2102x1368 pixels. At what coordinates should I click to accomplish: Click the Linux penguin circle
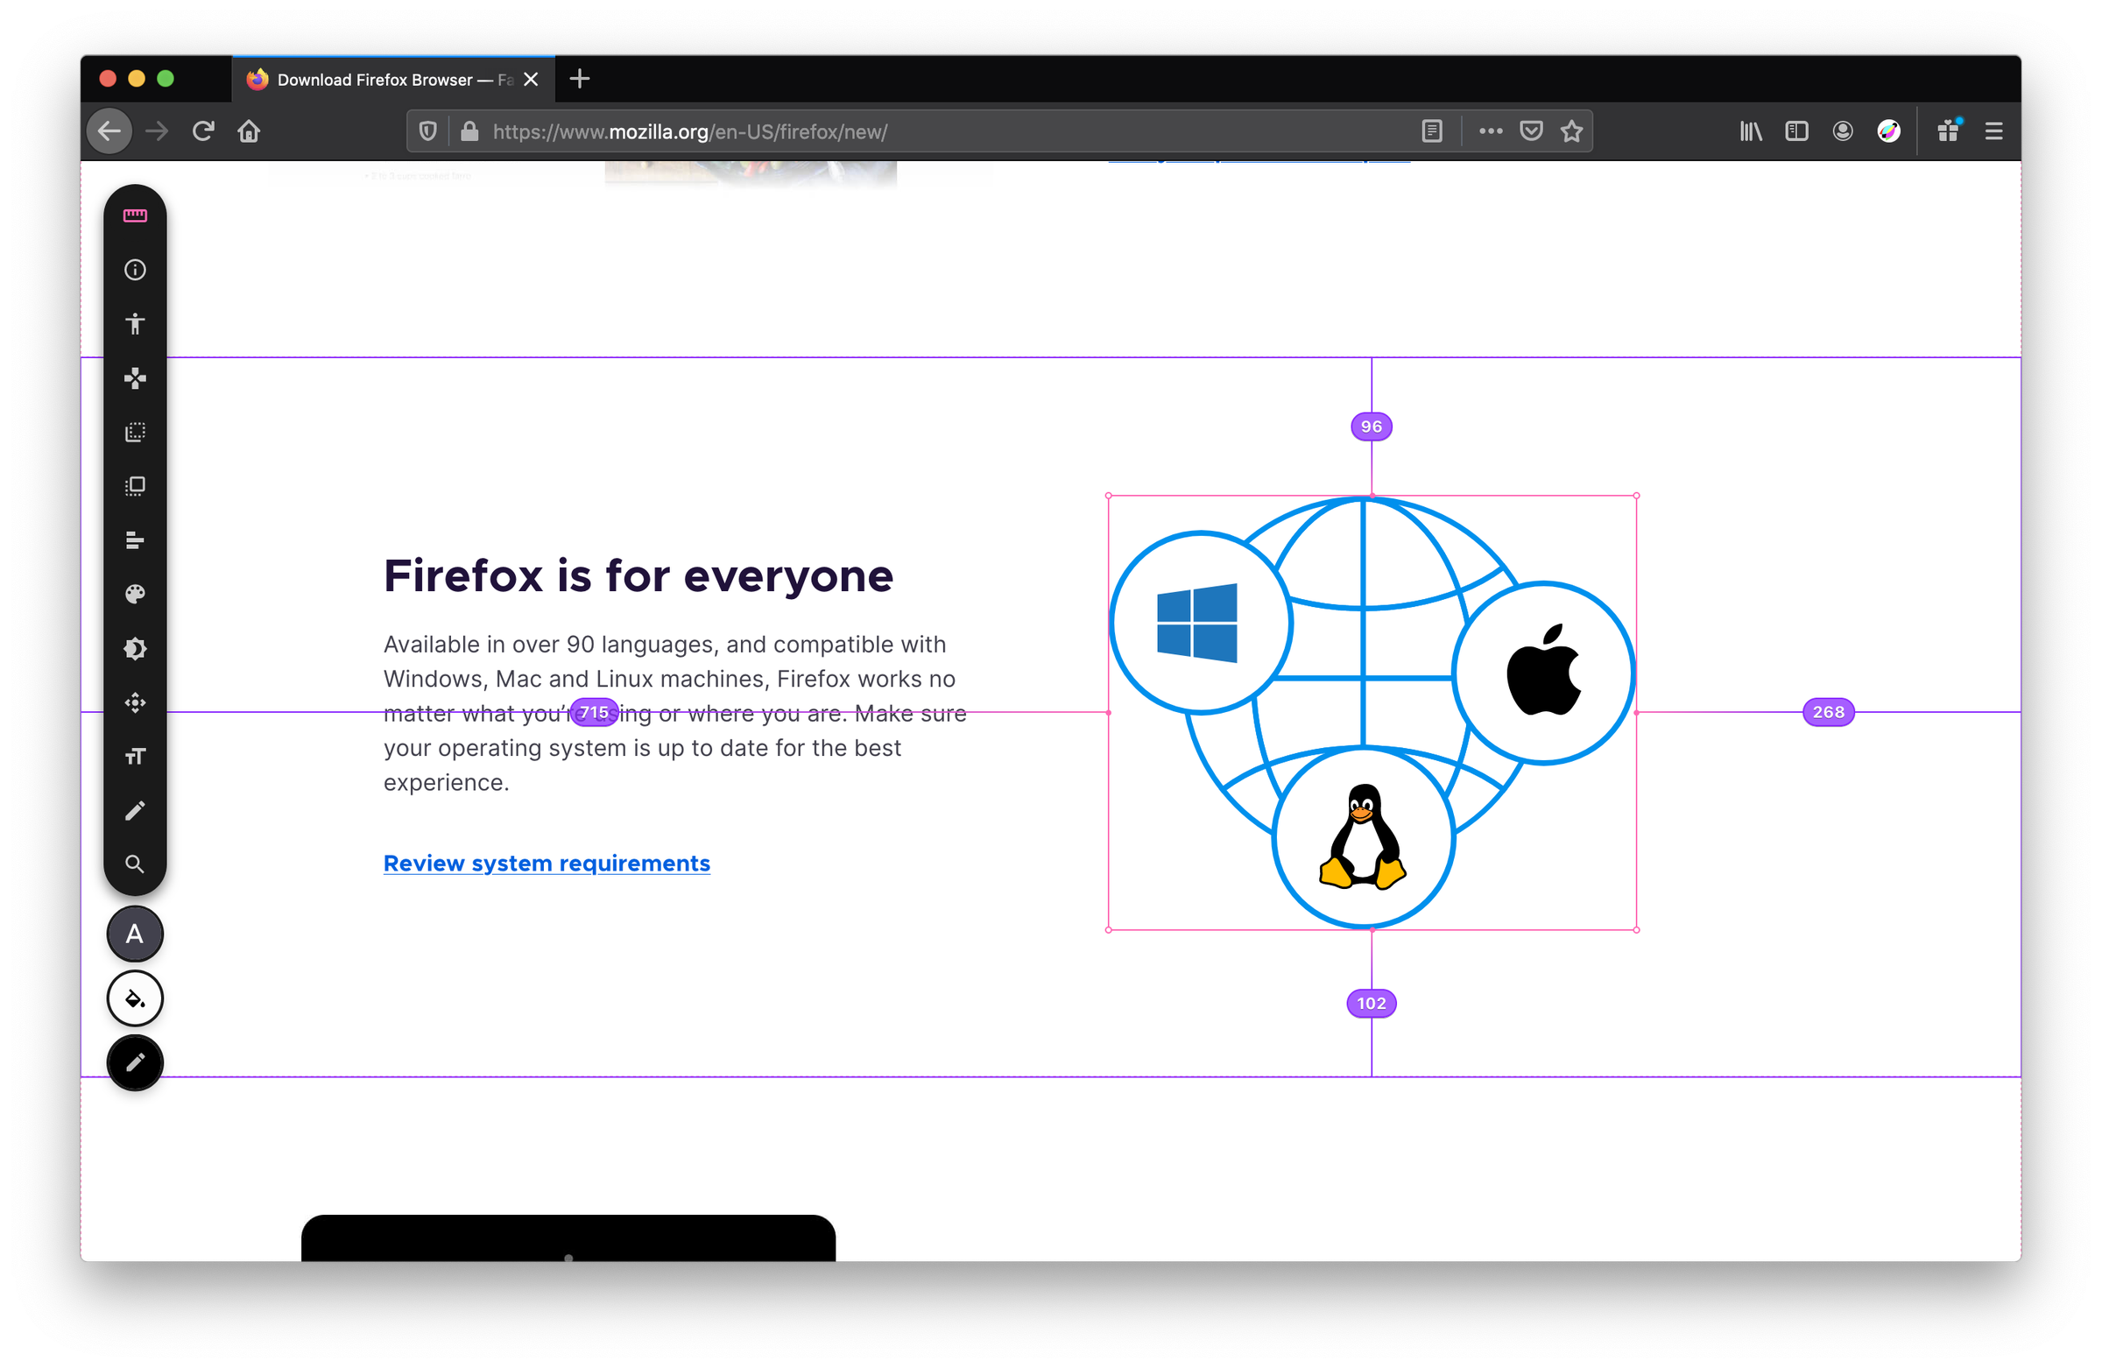click(1364, 837)
